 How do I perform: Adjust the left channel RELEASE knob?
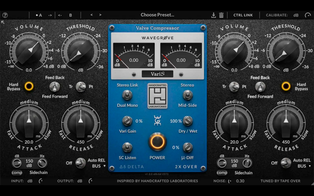point(81,123)
